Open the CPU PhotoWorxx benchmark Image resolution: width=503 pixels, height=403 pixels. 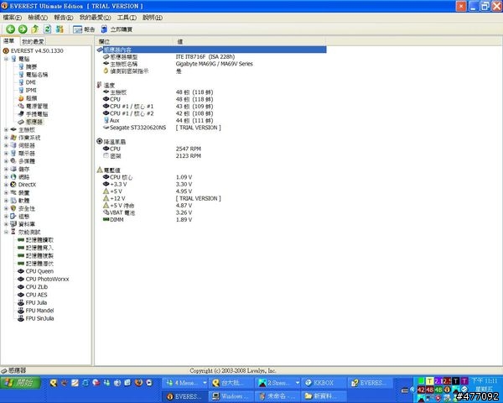coord(44,280)
